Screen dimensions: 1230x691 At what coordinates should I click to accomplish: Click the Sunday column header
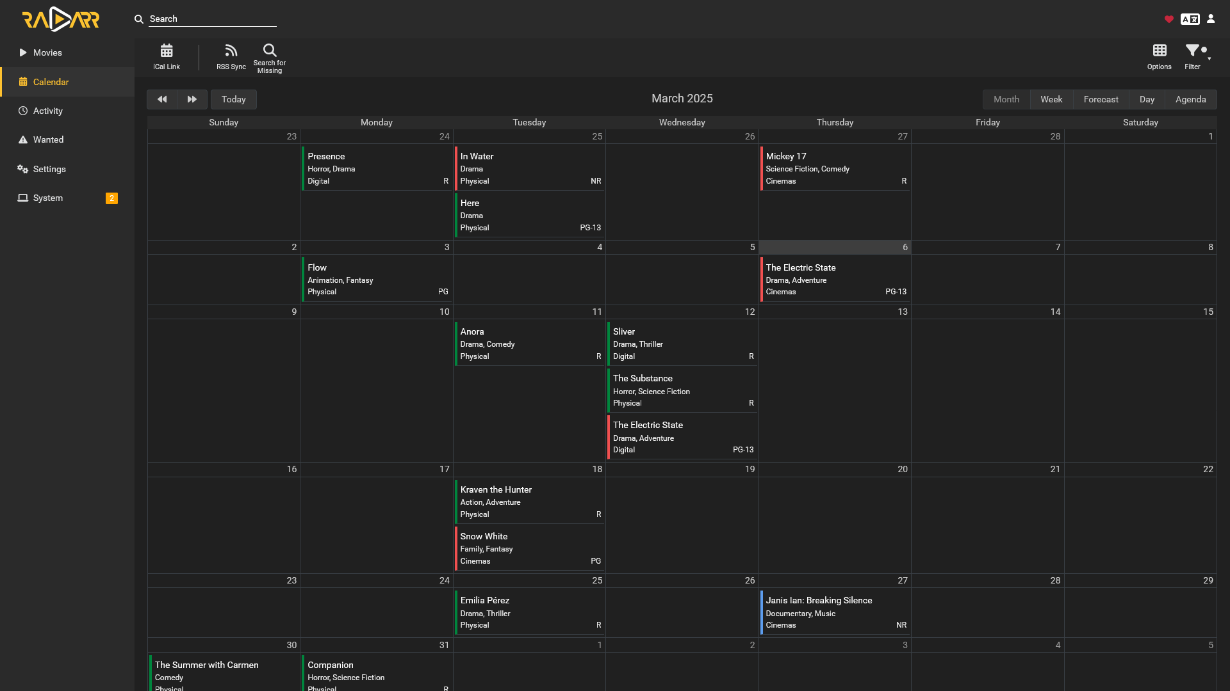(x=224, y=122)
